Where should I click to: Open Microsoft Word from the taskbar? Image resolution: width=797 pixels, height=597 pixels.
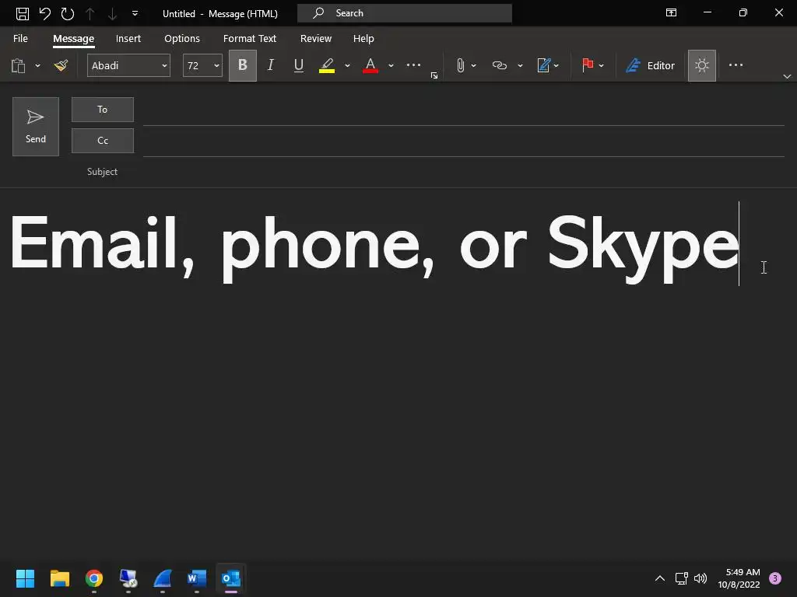point(197,578)
